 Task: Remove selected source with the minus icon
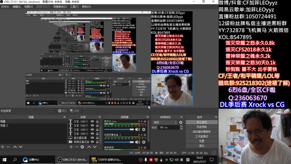pos(76,147)
